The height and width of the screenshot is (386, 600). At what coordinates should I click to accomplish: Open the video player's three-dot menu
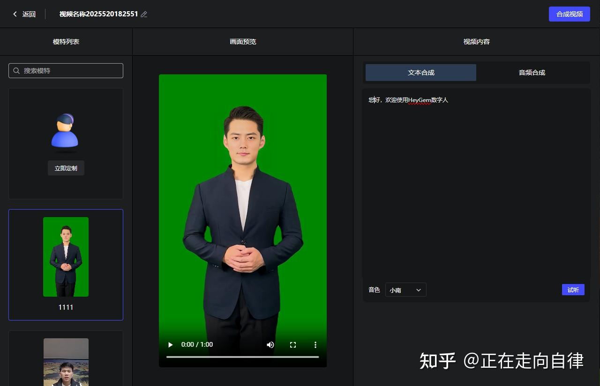pyautogui.click(x=315, y=344)
